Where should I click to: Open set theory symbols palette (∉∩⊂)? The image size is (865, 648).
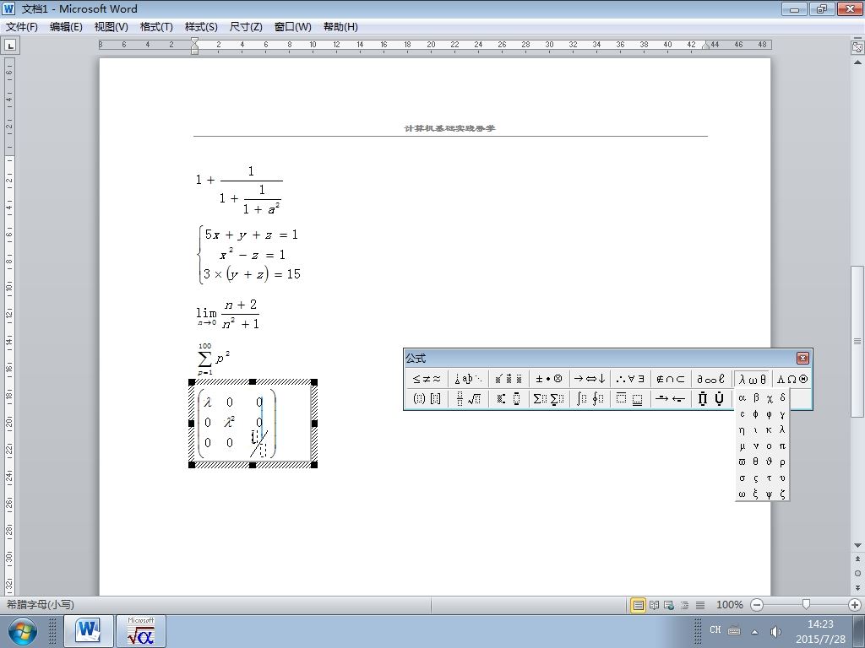[x=670, y=379]
